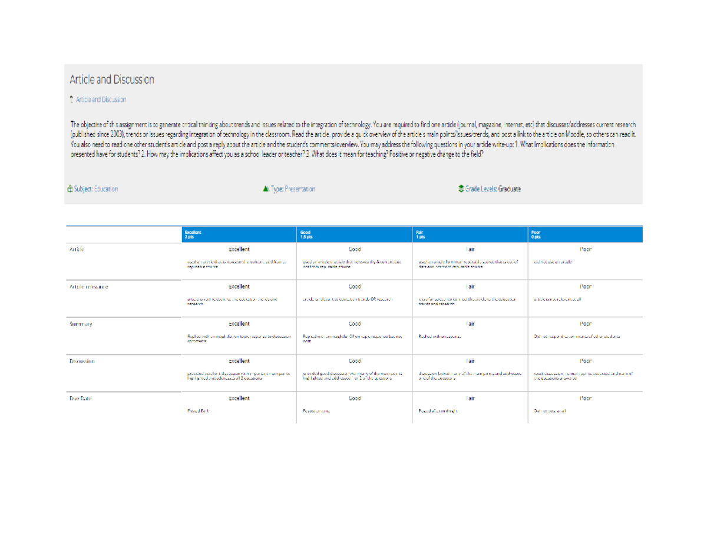Choose the Poor cell in the Due Date row
This screenshot has width=707, height=546.
(584, 405)
